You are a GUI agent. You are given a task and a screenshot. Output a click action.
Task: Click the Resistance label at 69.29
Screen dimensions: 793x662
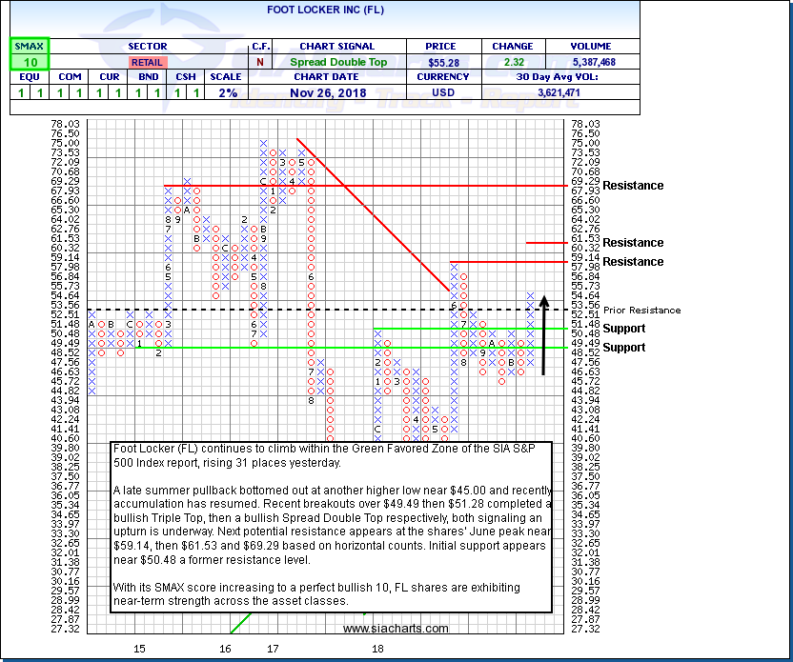633,186
